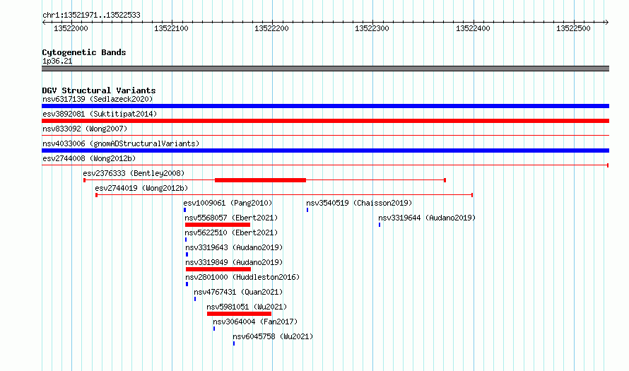
Task: Click blue bar of nsv6317139 variant
Action: pyautogui.click(x=325, y=106)
